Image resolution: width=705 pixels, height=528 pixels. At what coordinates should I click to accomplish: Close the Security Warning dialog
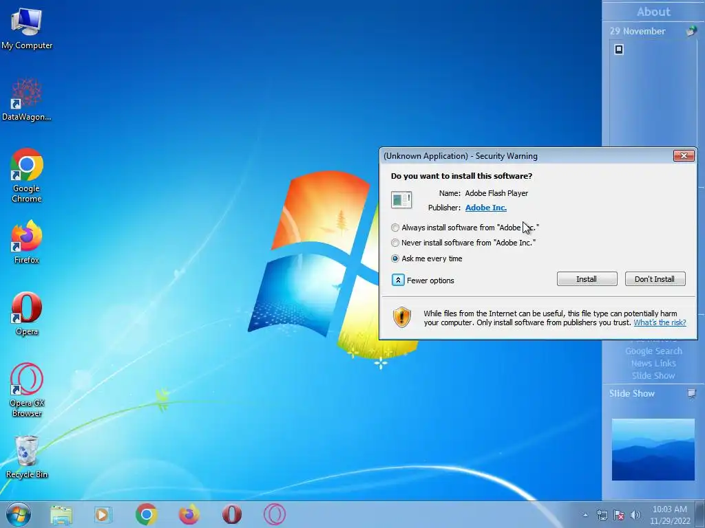684,156
